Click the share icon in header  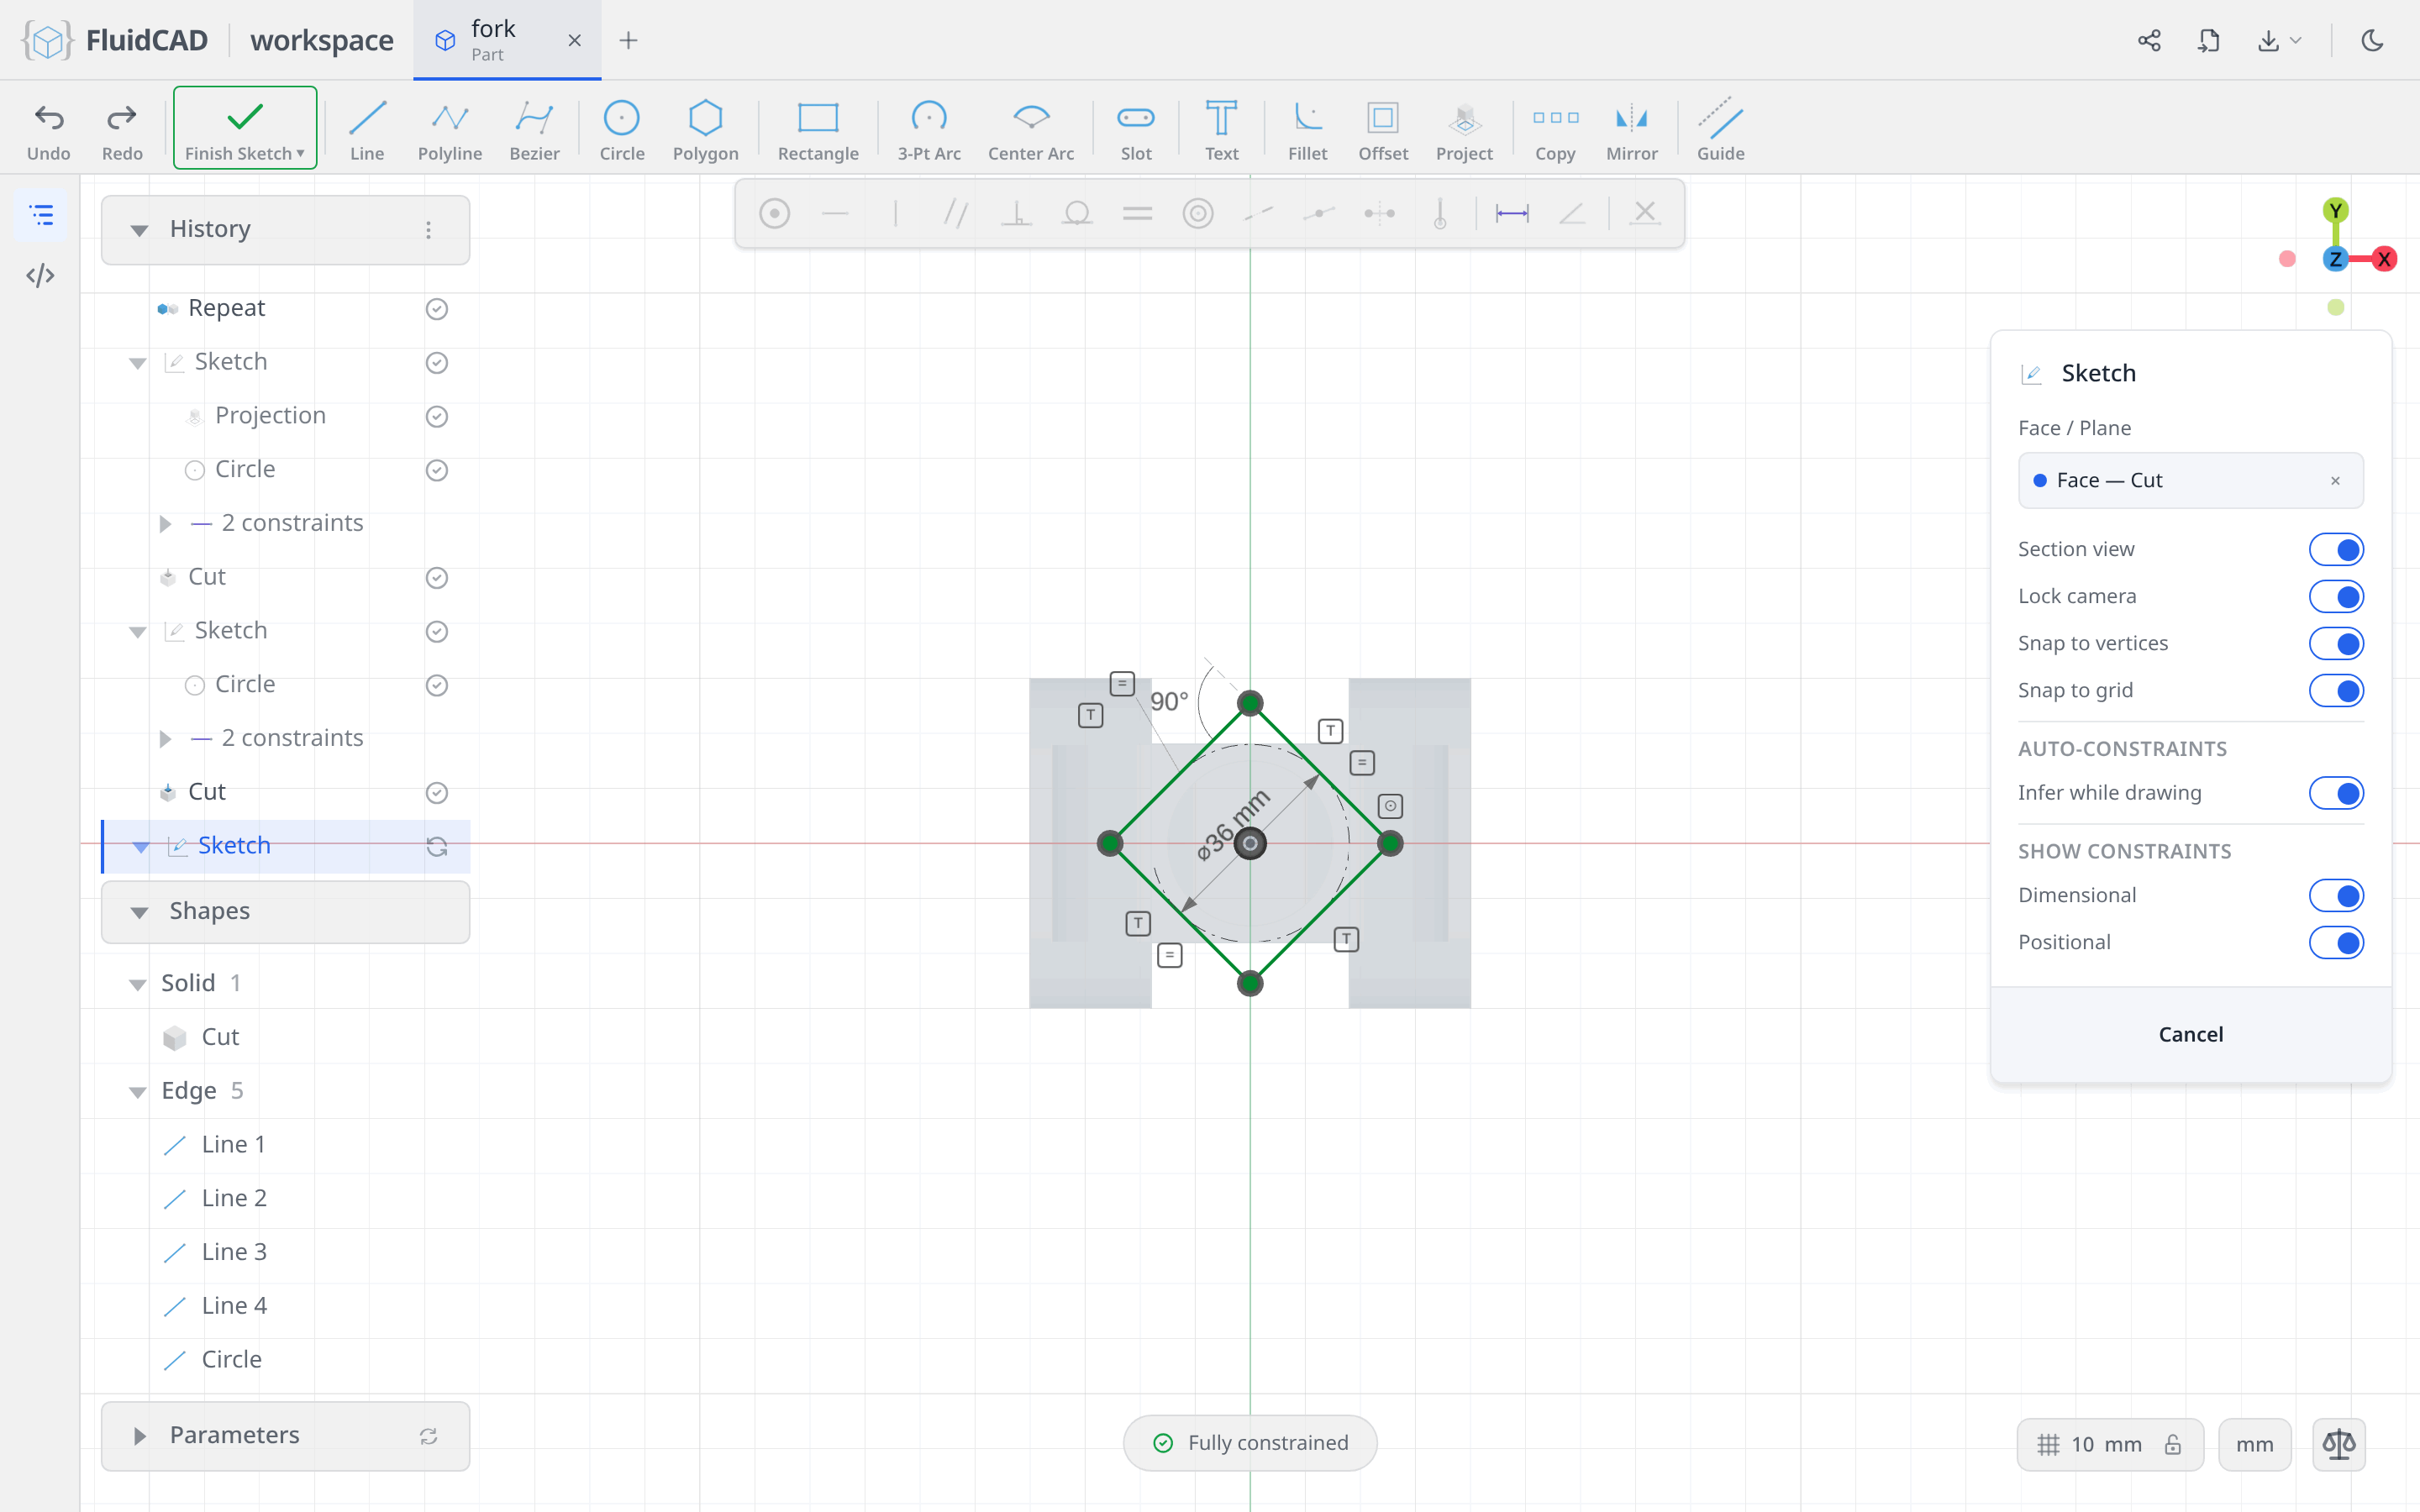(2149, 40)
